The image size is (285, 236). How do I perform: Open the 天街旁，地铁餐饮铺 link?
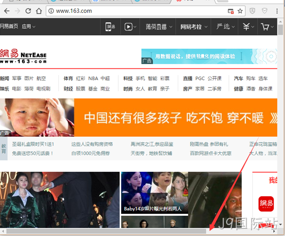click(x=151, y=153)
